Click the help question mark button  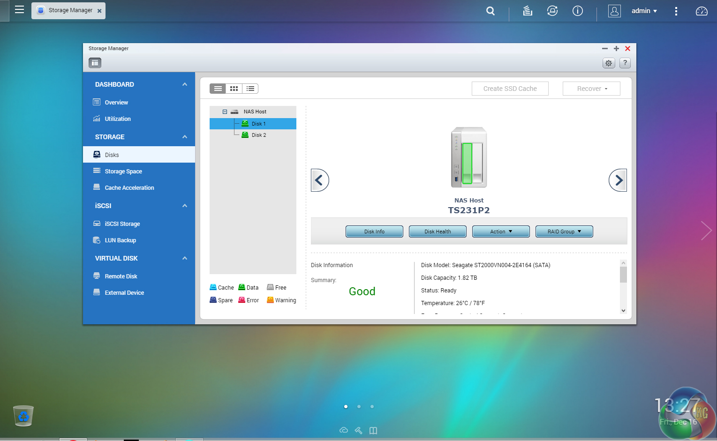pos(625,63)
